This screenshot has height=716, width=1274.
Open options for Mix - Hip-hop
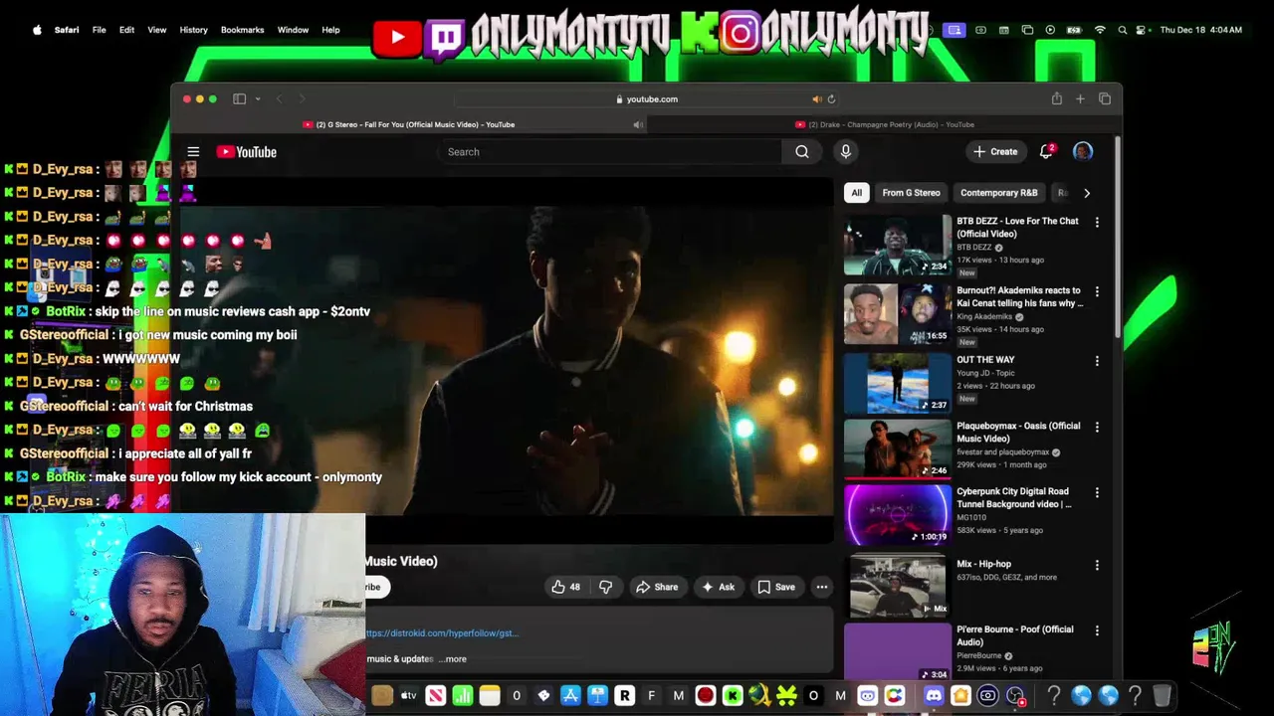(1097, 565)
